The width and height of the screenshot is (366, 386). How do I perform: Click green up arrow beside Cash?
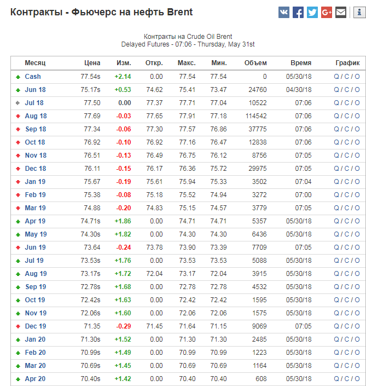[18, 77]
